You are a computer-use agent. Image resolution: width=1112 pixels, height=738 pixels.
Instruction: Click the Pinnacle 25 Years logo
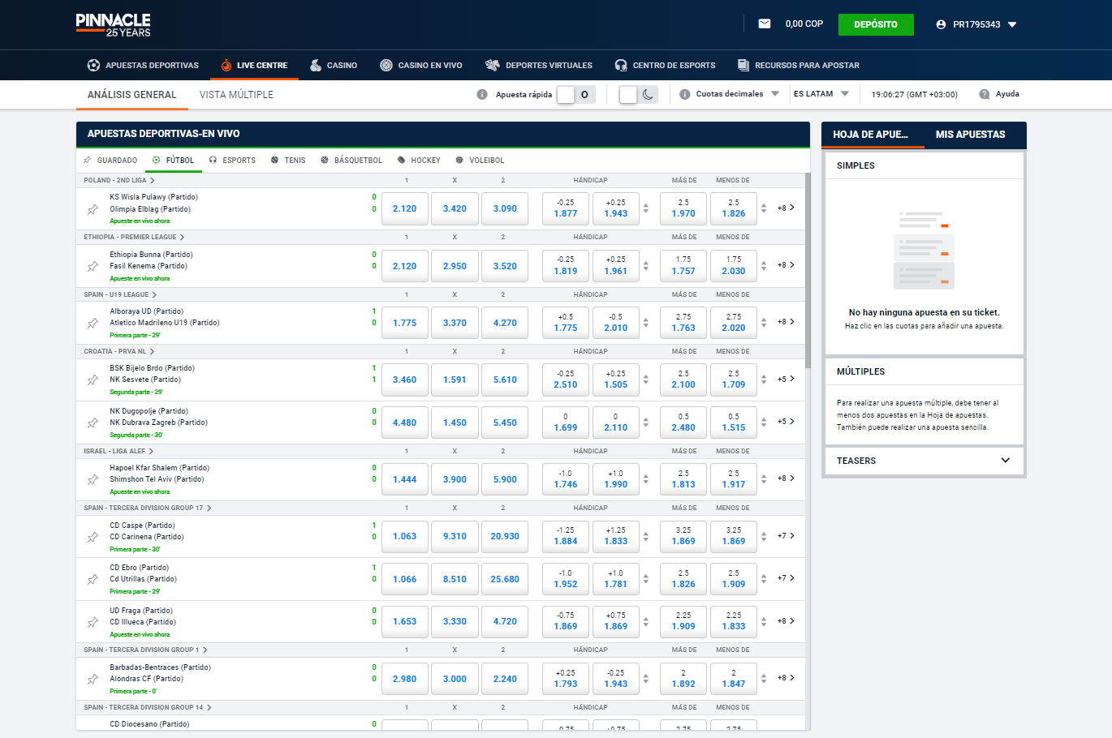coord(114,24)
